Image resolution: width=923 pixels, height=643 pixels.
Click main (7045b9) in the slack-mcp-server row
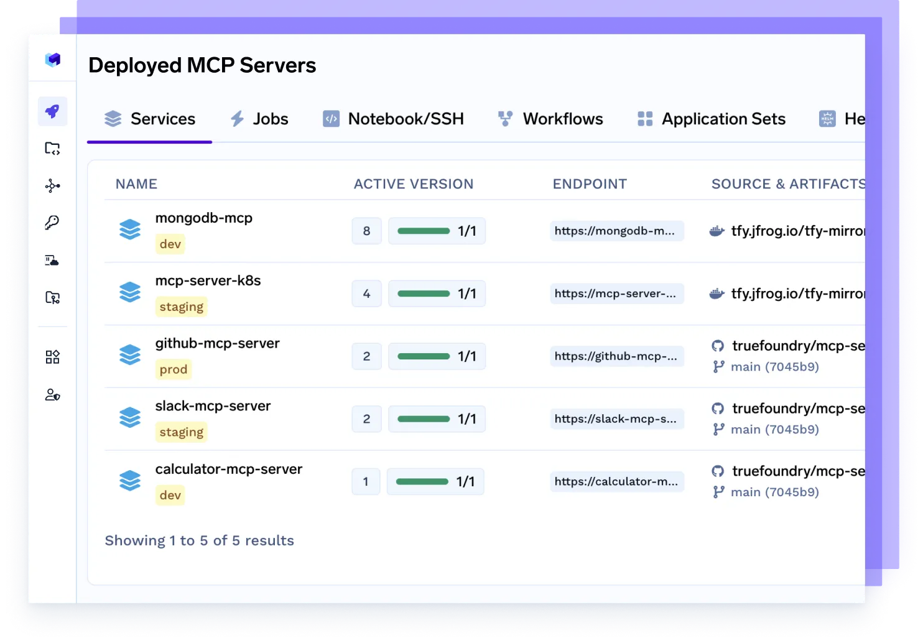(775, 429)
